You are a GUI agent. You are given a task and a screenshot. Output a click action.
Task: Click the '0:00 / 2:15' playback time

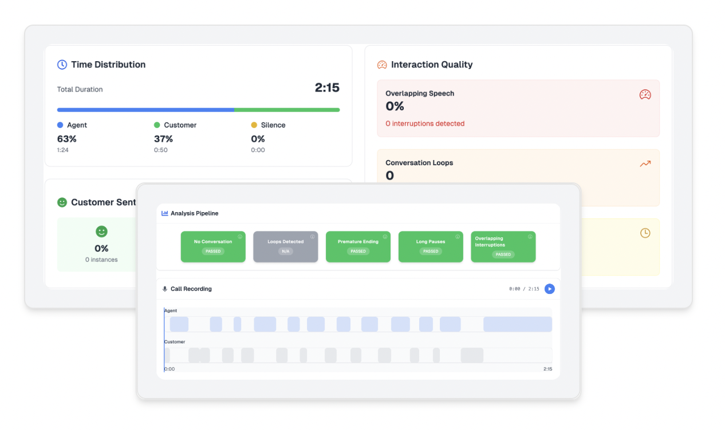pyautogui.click(x=524, y=289)
